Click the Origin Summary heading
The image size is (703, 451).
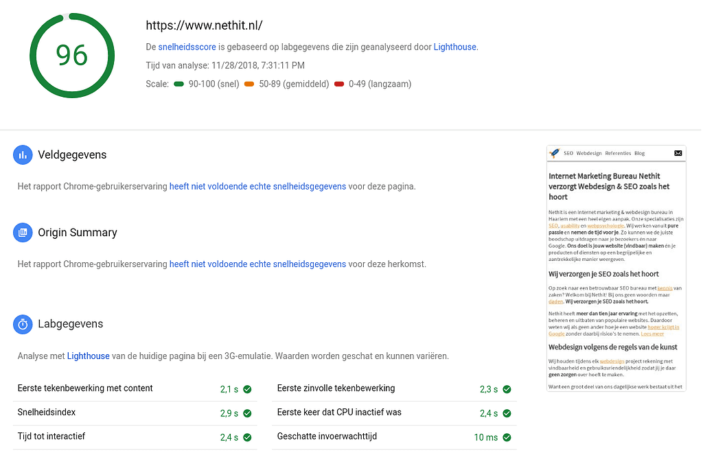[78, 233]
